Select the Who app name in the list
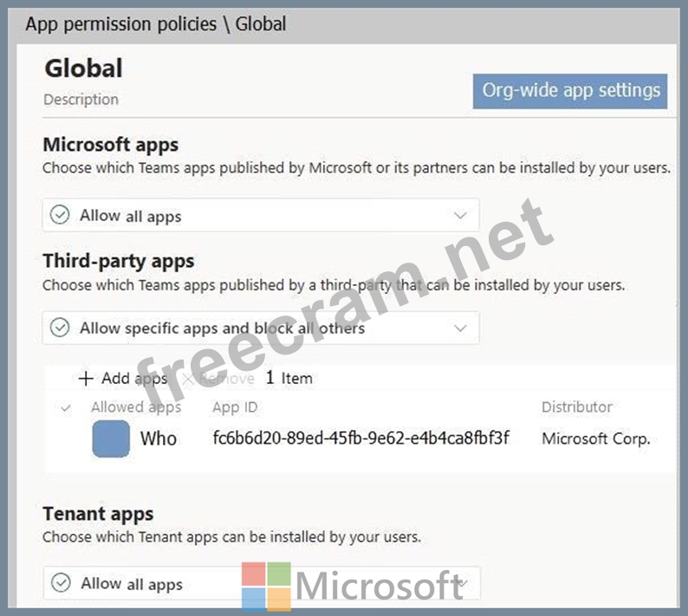Screen dimensions: 688x616 (159, 438)
